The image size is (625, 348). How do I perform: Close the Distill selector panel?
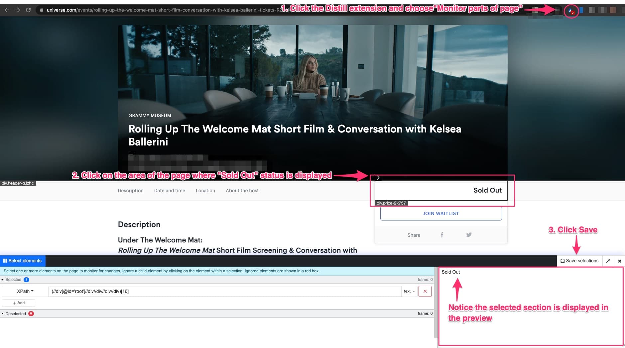619,261
